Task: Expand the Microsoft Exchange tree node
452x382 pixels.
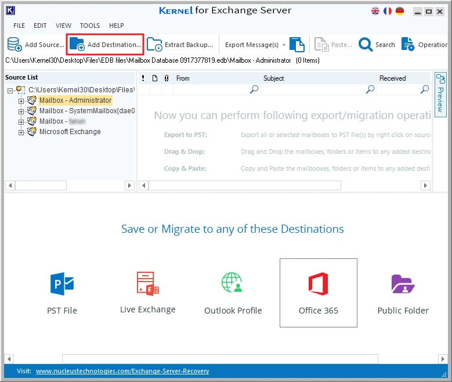Action: [x=21, y=132]
